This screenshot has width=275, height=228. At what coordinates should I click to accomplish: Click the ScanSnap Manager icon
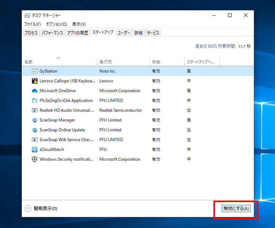pyautogui.click(x=35, y=120)
